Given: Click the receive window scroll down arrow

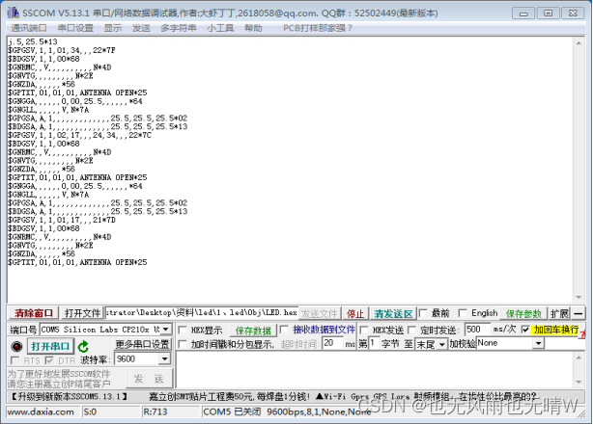Looking at the screenshot, I should coord(579,297).
